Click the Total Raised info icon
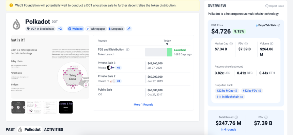 [236, 117]
